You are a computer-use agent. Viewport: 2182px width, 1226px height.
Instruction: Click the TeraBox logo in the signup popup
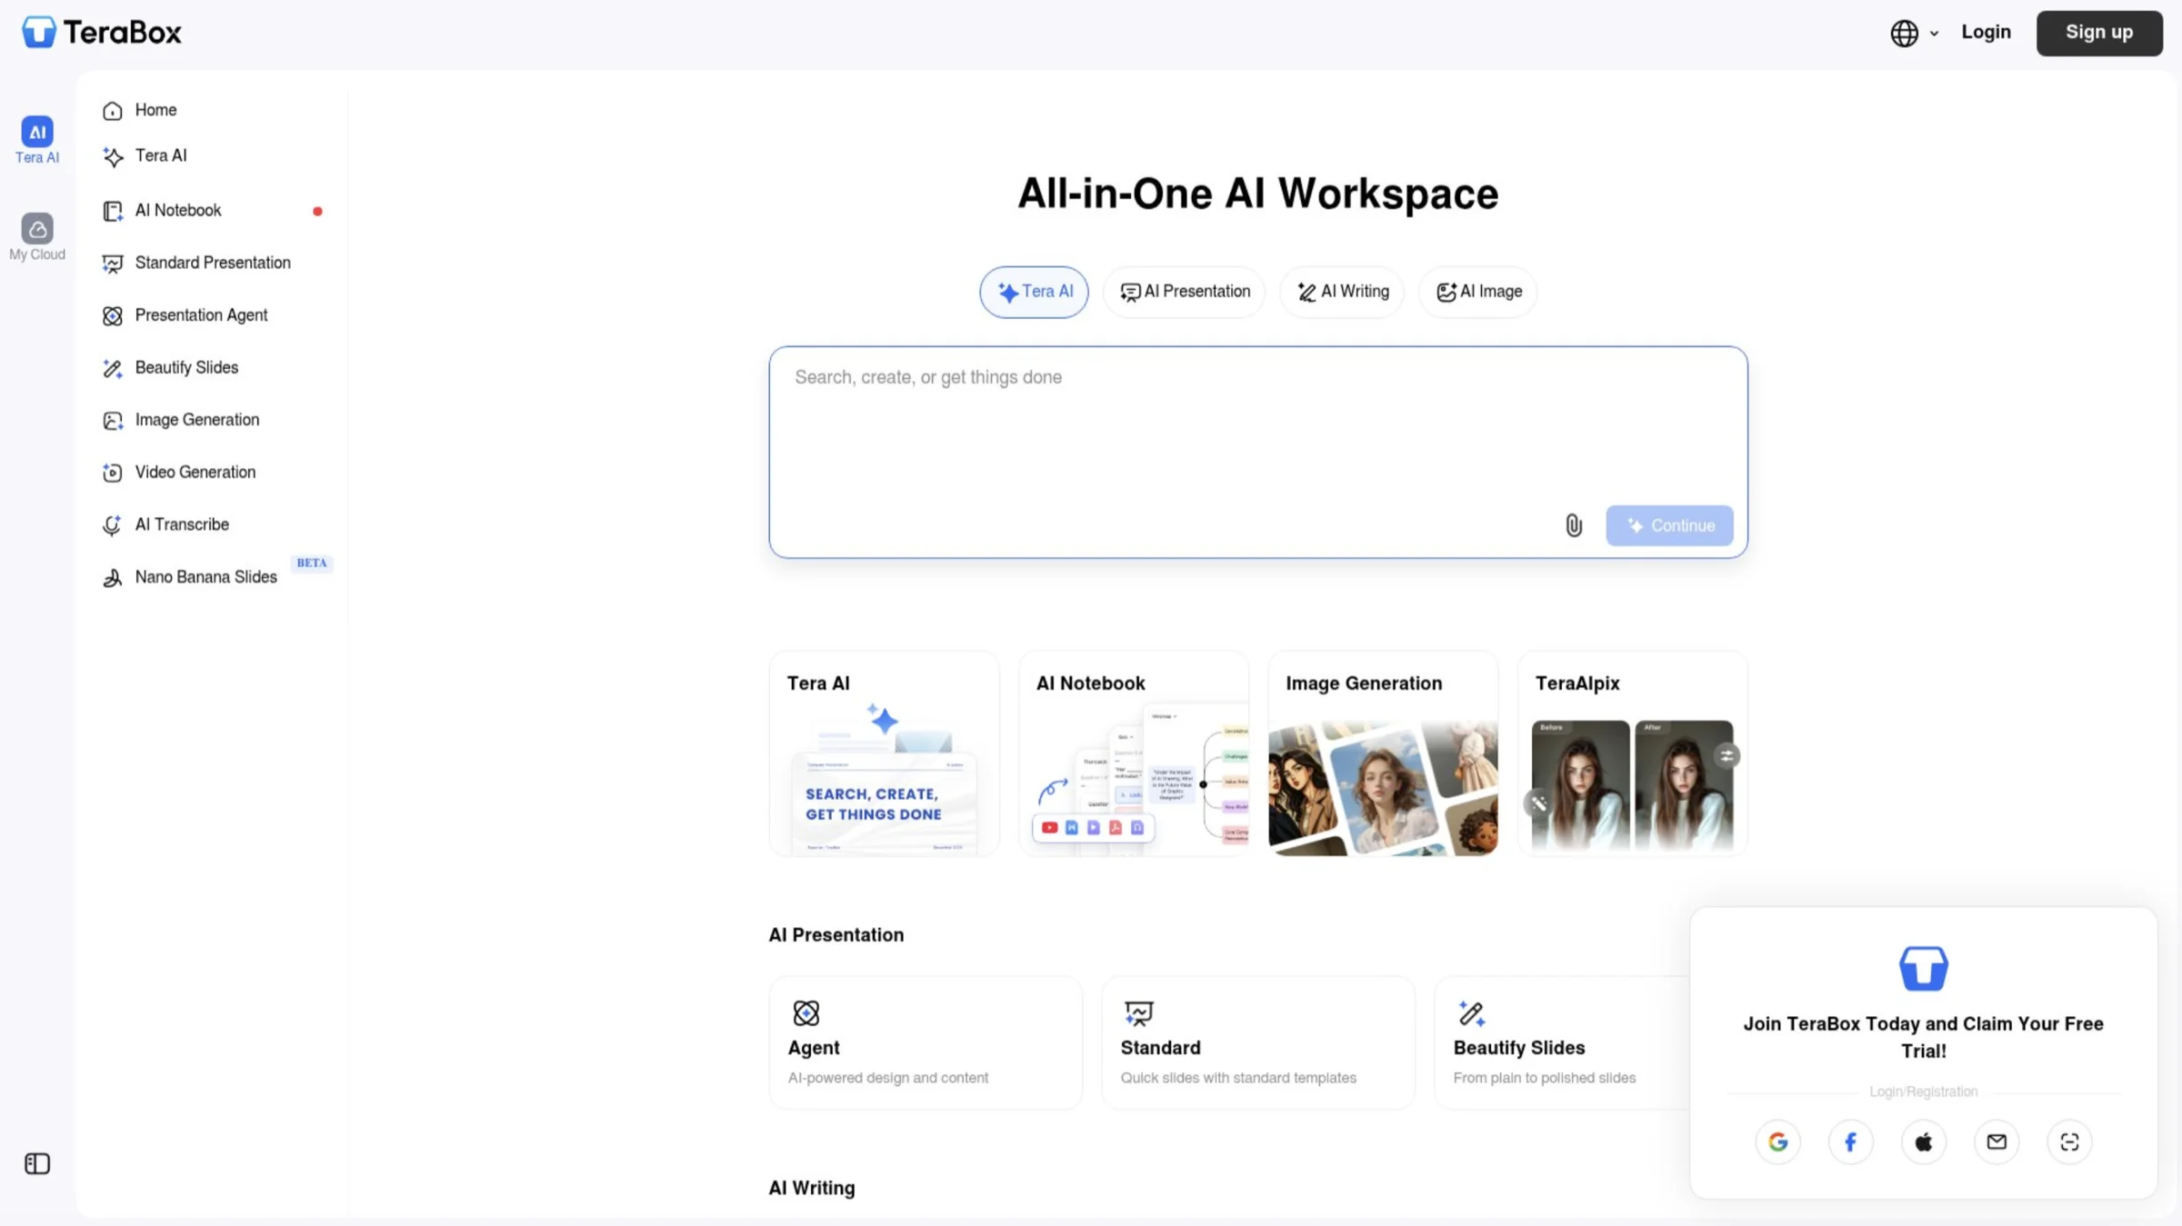pyautogui.click(x=1923, y=968)
